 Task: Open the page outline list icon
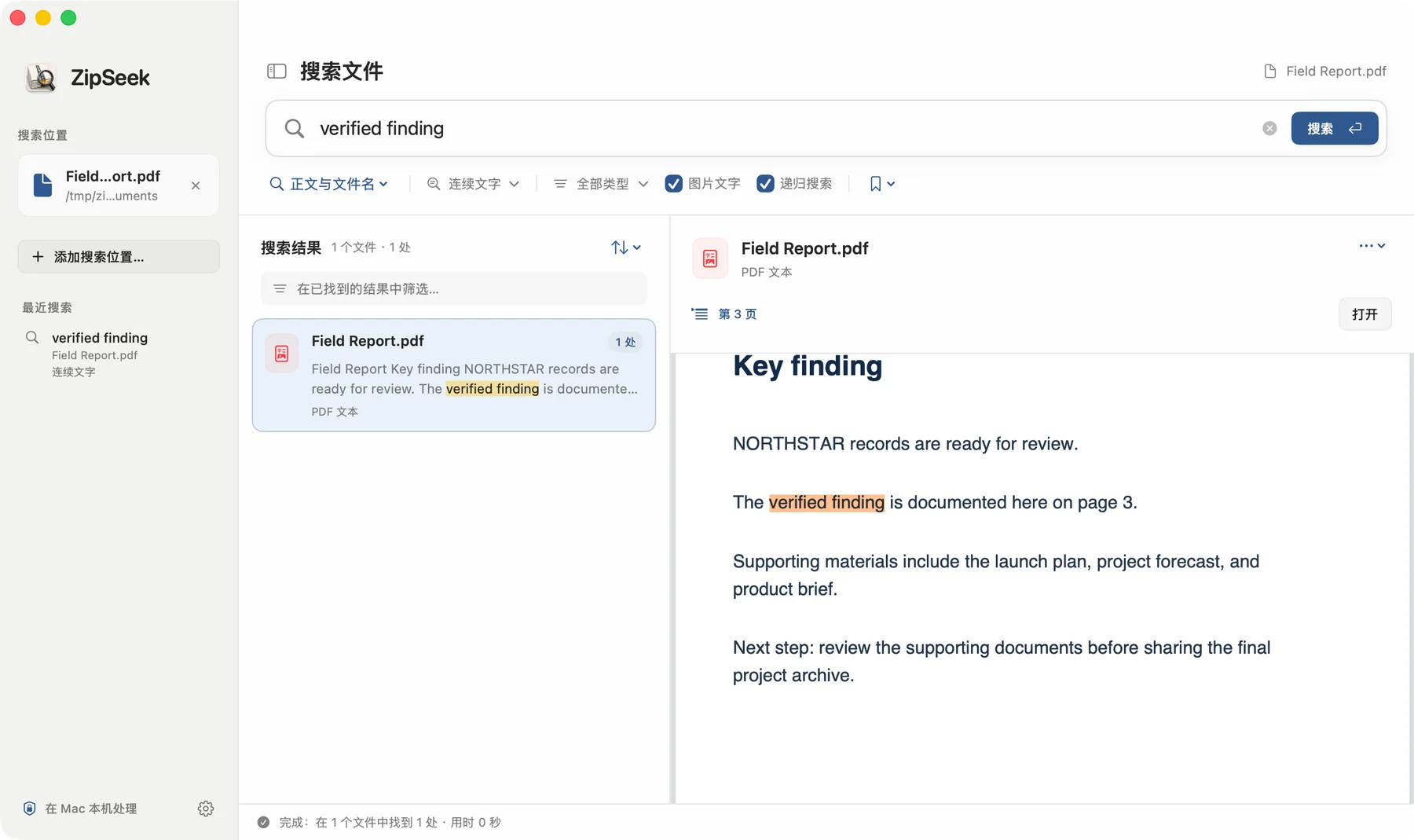699,314
